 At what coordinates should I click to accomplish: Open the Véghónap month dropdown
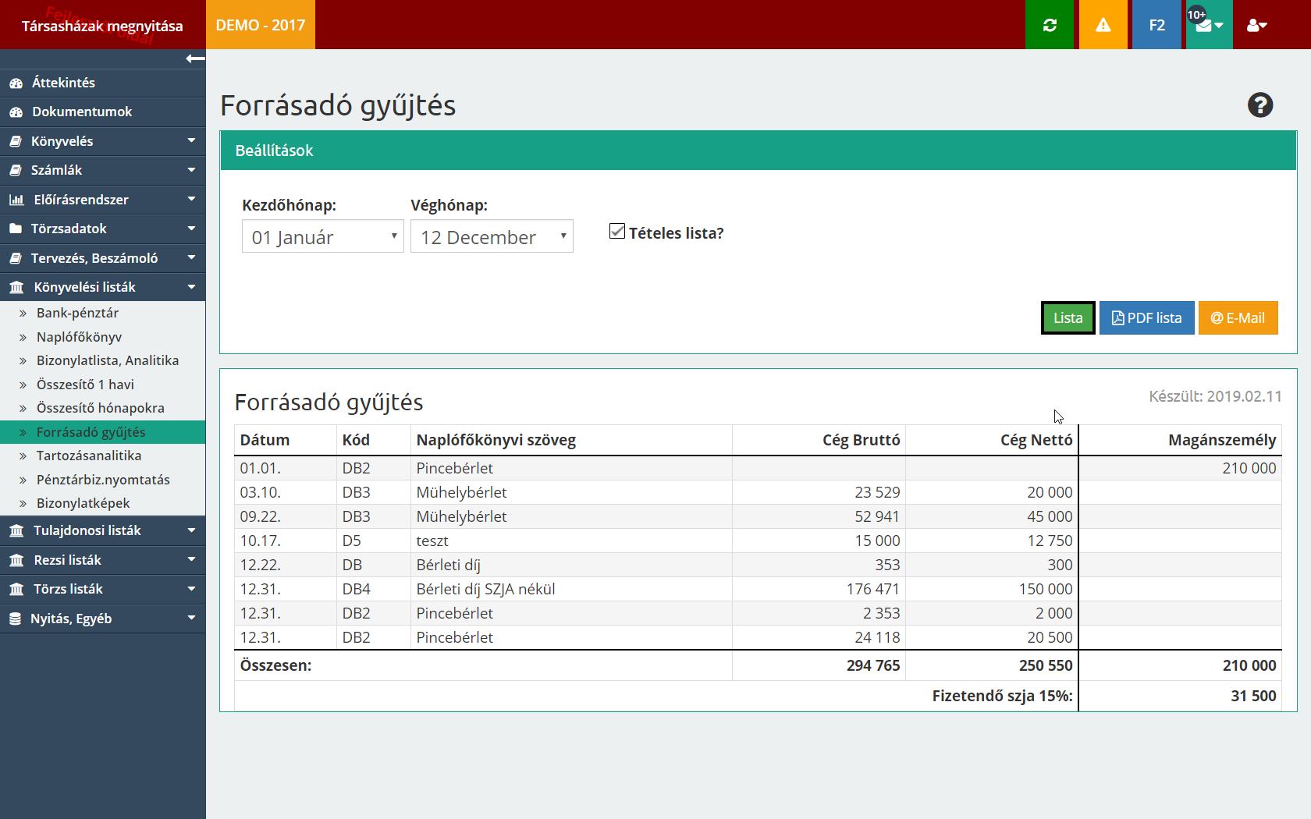click(x=492, y=236)
